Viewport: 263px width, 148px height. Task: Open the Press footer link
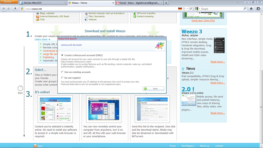173,146
